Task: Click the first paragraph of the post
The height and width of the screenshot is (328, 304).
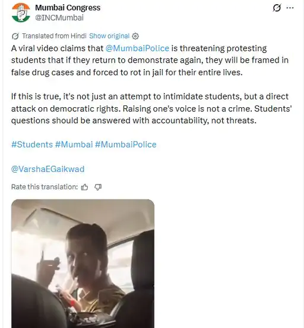Action: point(150,60)
